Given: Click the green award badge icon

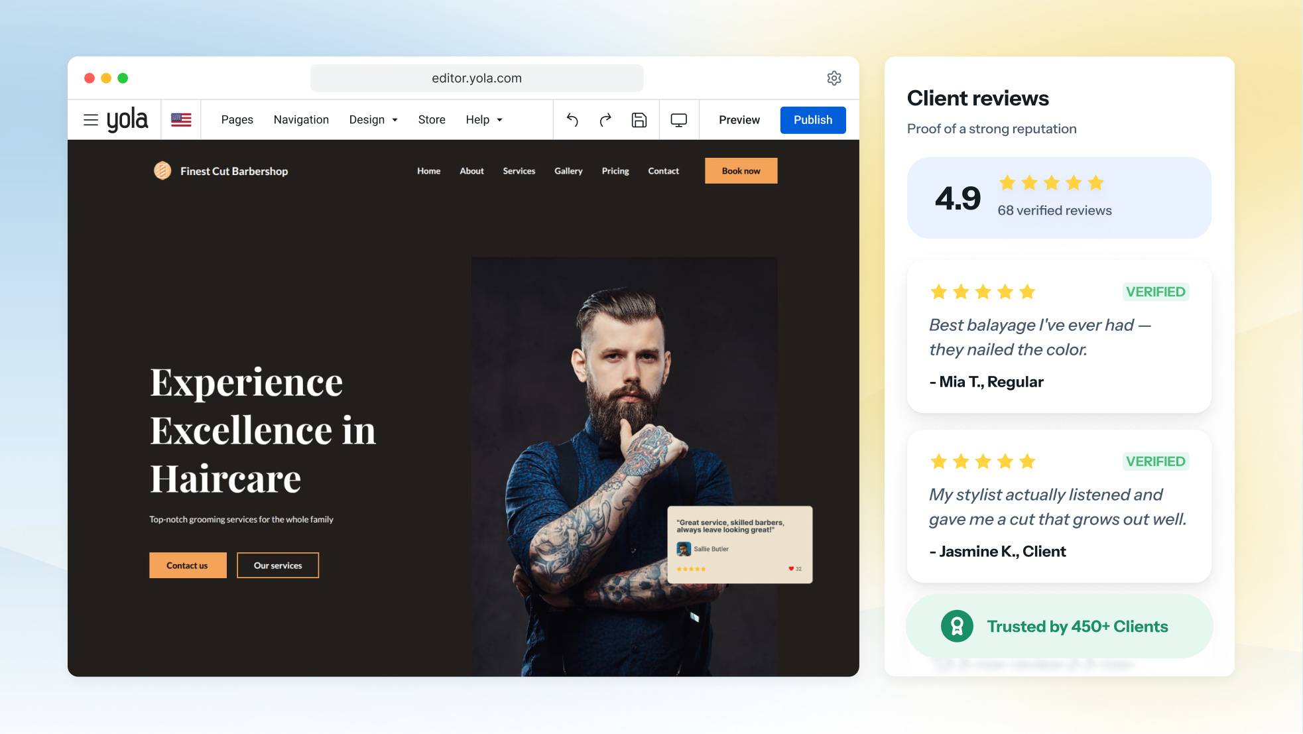Looking at the screenshot, I should [x=957, y=626].
